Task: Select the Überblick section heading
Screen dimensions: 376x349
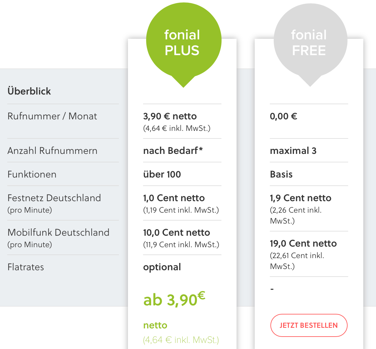Action: [x=29, y=91]
